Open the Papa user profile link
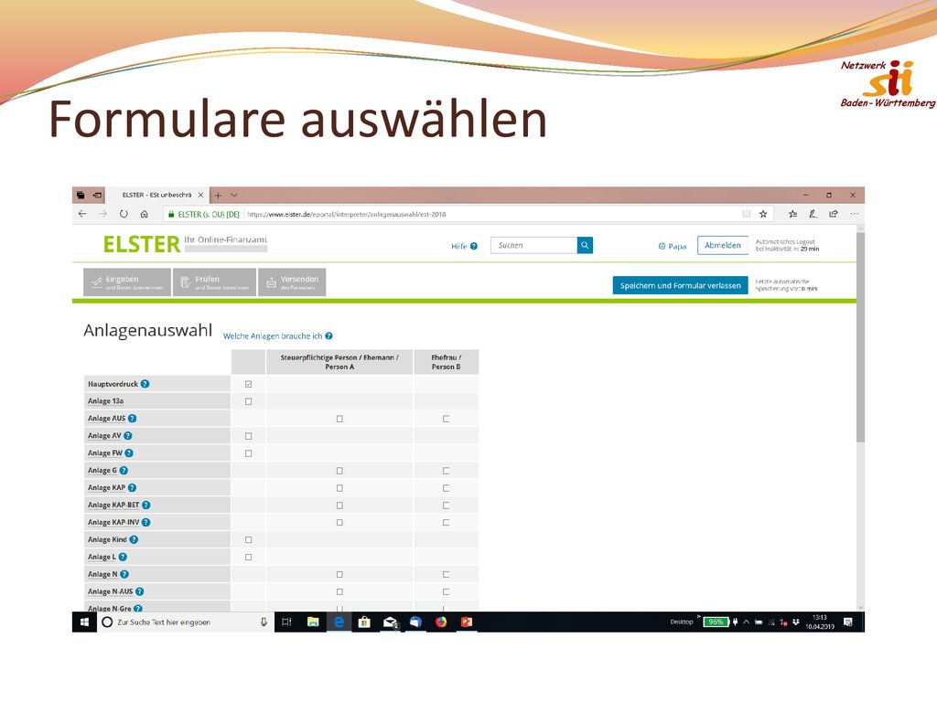The width and height of the screenshot is (937, 702). [x=673, y=246]
